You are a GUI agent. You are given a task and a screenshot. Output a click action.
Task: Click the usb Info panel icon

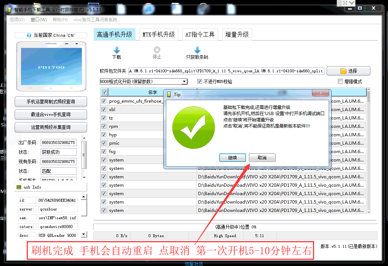[19, 187]
